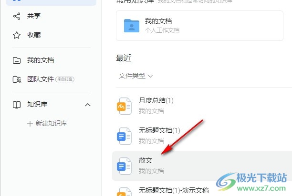Click the blue document icon of 散文
Viewport: 292px width, 196px height.
click(x=124, y=166)
